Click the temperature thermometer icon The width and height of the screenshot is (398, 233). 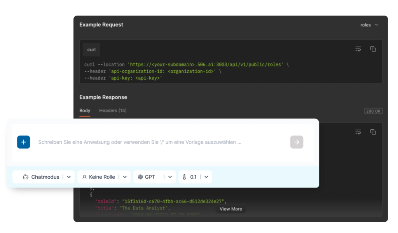(185, 177)
